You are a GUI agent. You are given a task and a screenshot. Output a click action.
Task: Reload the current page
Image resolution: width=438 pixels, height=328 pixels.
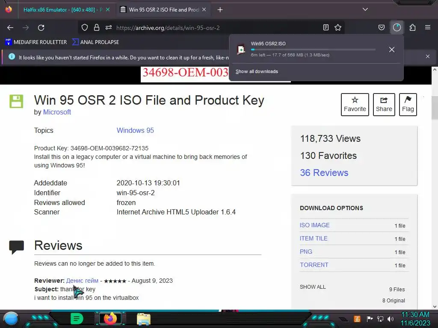pos(41,28)
